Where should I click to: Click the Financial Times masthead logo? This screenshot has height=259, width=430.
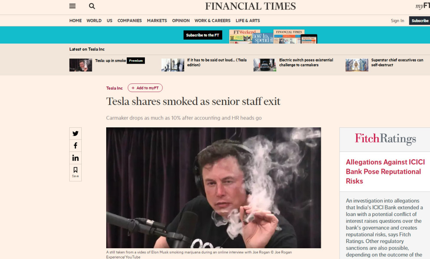click(x=250, y=6)
